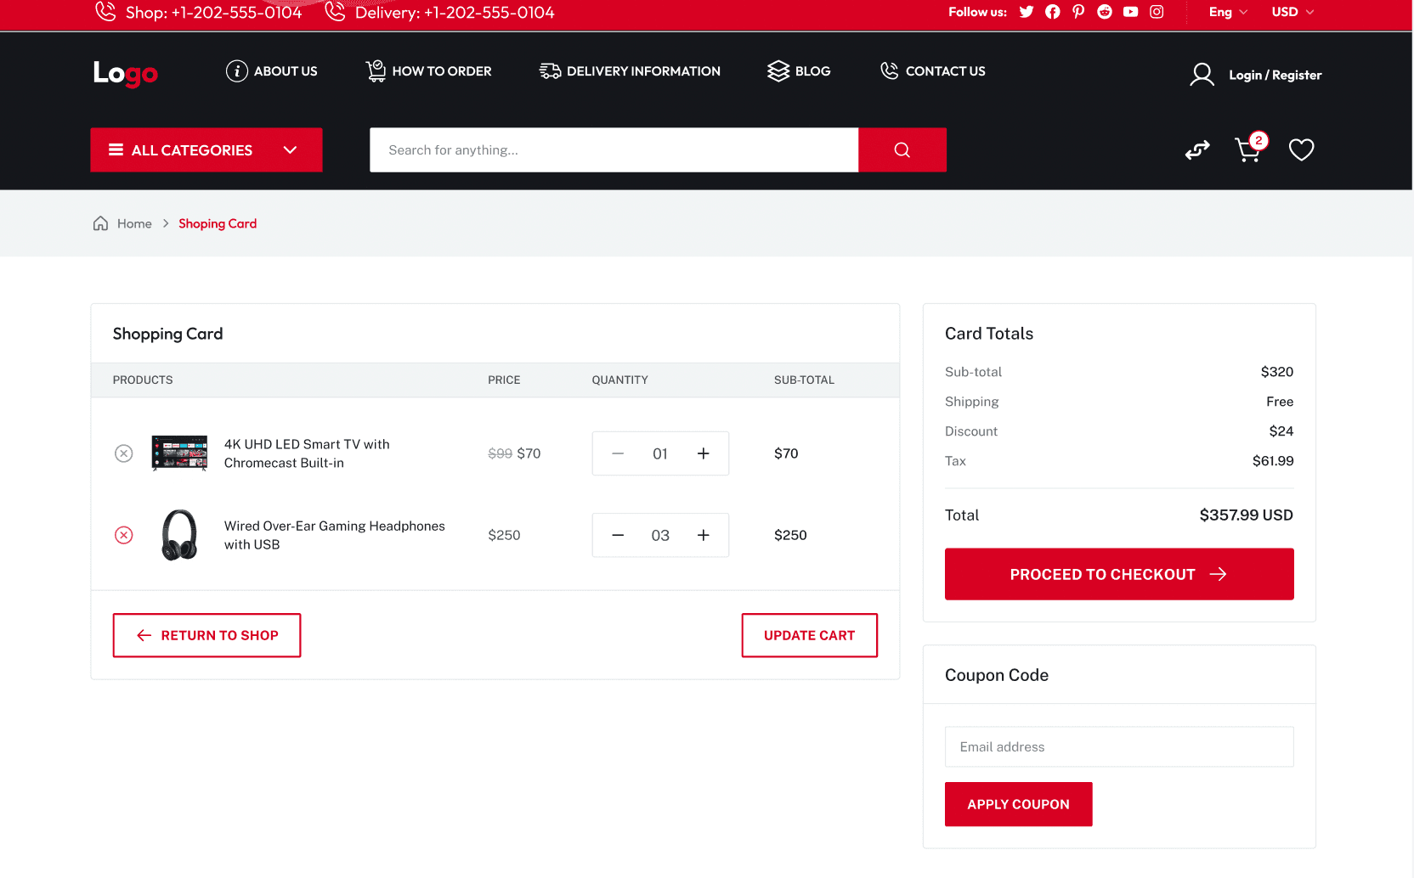Go to Delivery Information page
This screenshot has width=1414, height=878.
[x=630, y=71]
